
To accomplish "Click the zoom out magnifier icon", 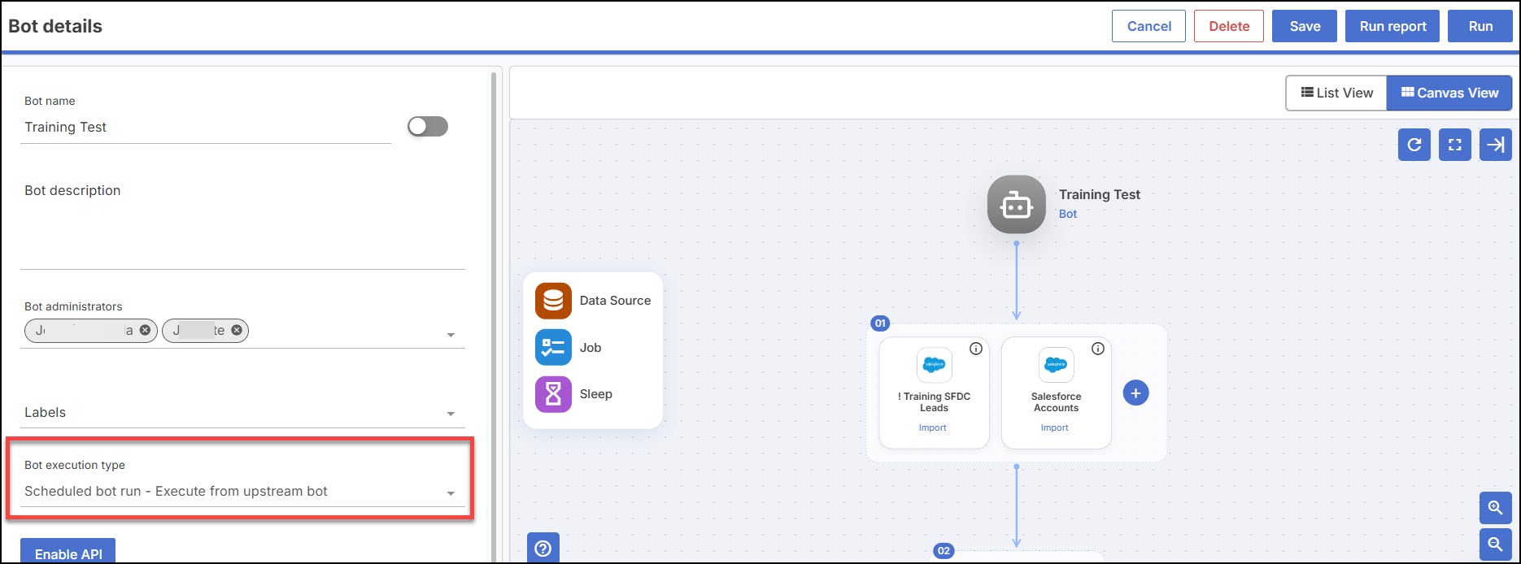I will point(1495,544).
